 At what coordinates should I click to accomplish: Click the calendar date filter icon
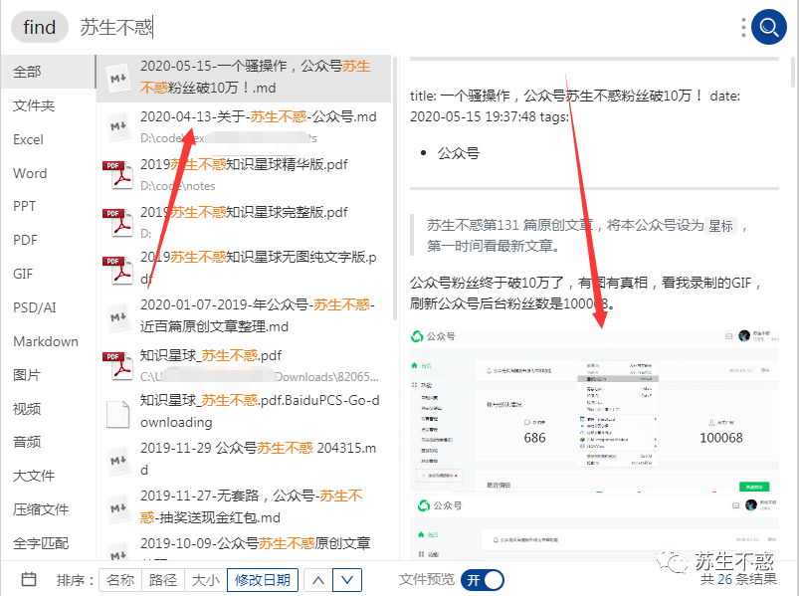(29, 579)
